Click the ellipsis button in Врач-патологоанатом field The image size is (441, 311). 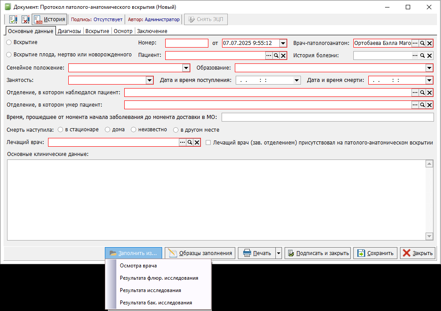(x=415, y=43)
